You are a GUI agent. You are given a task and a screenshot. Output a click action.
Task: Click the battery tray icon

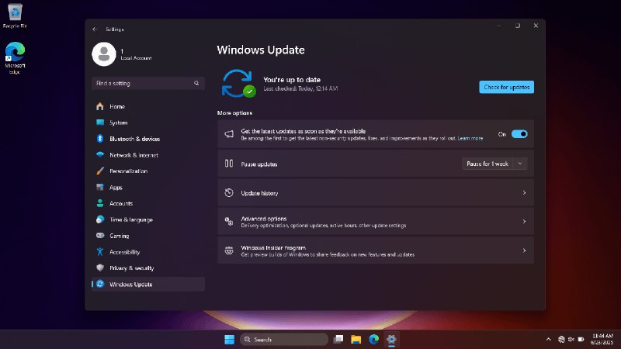click(581, 339)
